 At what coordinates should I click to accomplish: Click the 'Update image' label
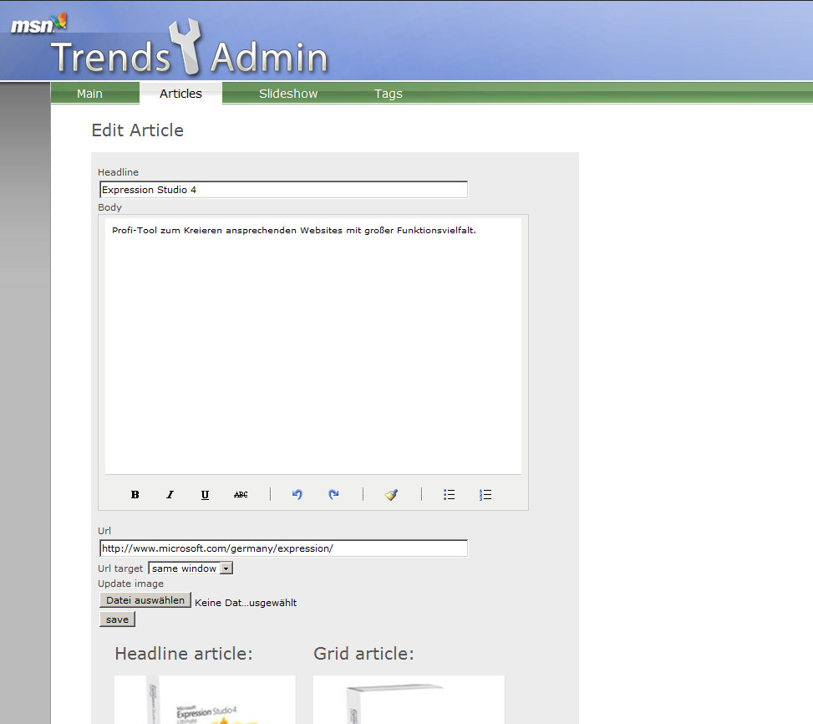[130, 584]
